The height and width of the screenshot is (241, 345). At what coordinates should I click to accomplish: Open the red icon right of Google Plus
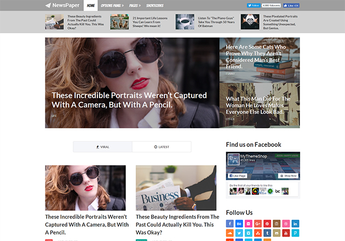(x=267, y=223)
